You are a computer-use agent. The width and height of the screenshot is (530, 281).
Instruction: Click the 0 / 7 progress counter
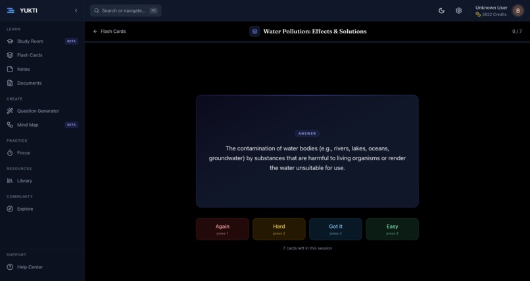tap(517, 32)
